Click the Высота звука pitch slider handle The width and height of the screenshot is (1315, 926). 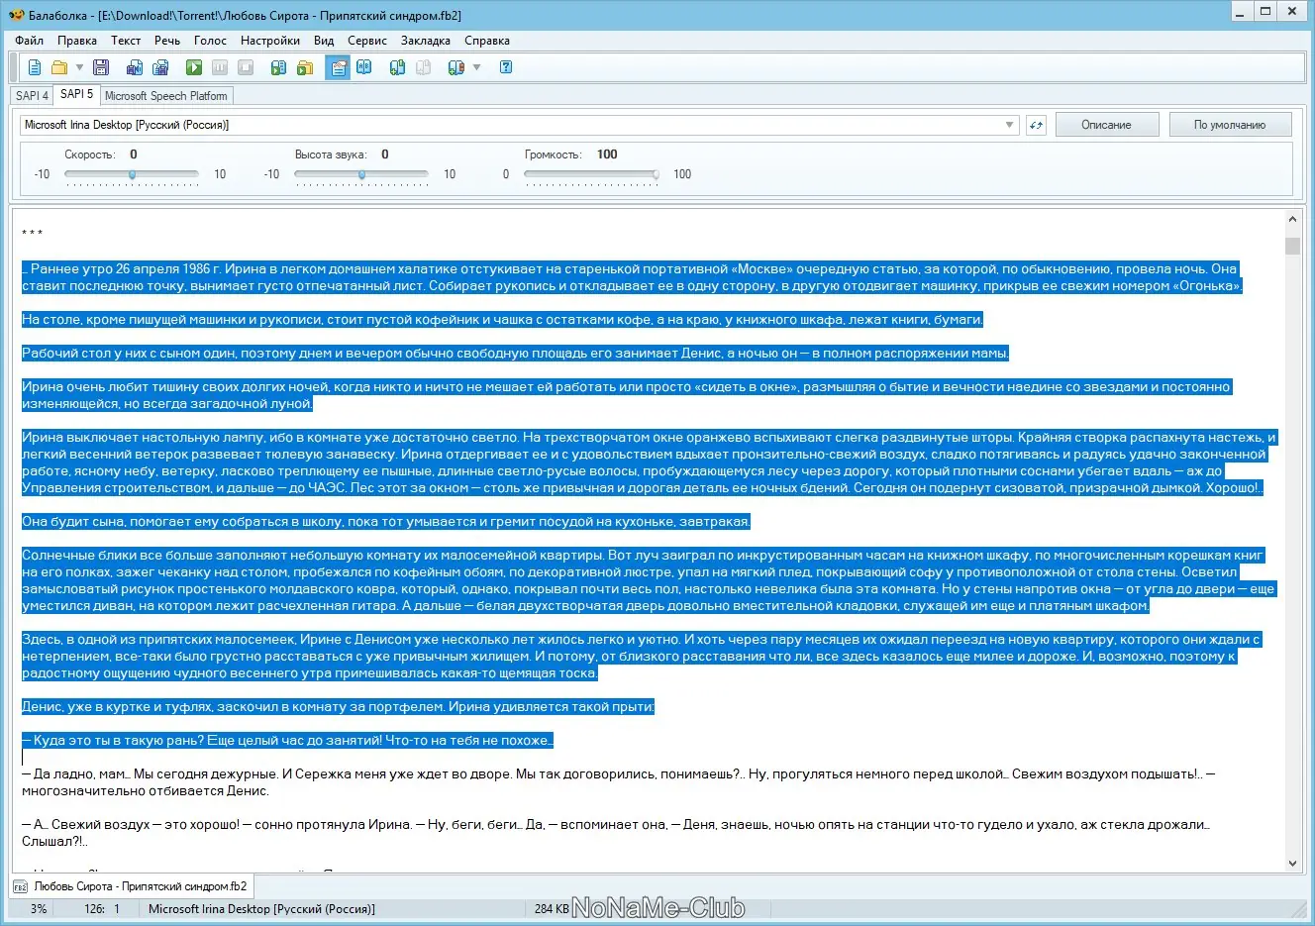click(361, 174)
